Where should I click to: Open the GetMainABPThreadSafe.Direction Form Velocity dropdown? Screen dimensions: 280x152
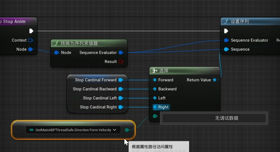click(x=73, y=130)
